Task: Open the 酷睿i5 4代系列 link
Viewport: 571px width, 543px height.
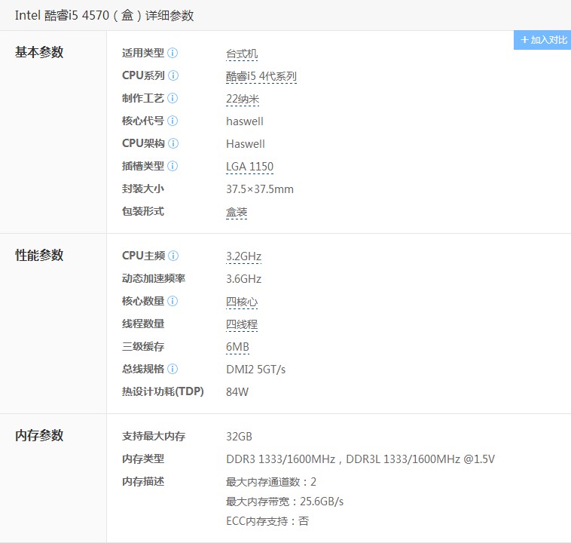Action: click(x=261, y=77)
